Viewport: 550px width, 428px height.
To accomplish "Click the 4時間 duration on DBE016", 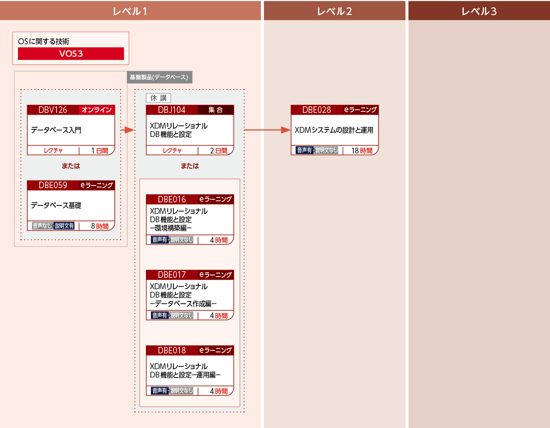I will [x=219, y=240].
